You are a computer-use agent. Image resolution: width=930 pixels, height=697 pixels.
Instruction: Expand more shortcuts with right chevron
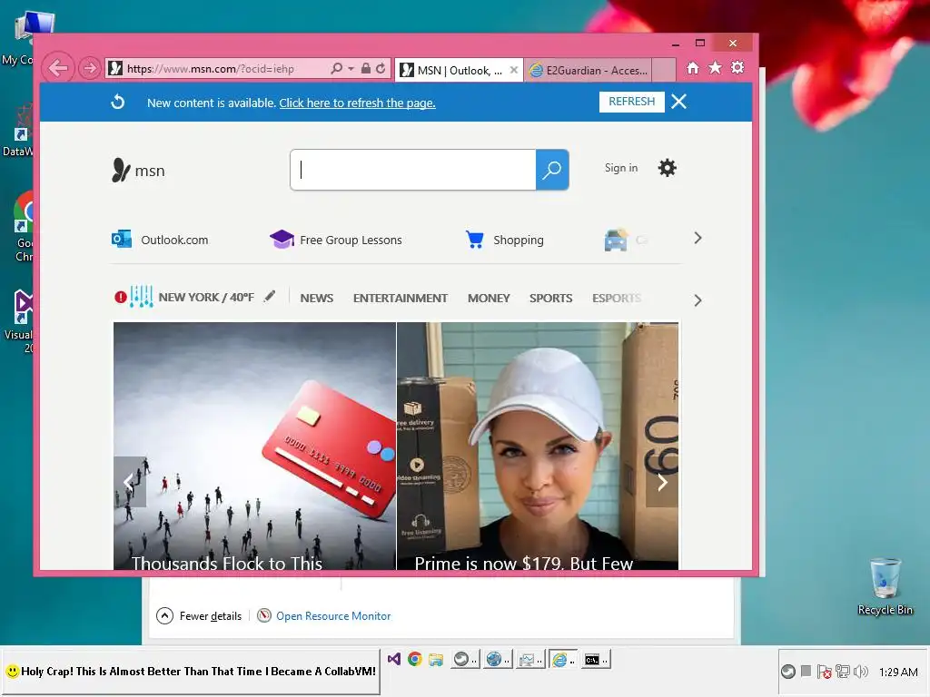click(697, 239)
